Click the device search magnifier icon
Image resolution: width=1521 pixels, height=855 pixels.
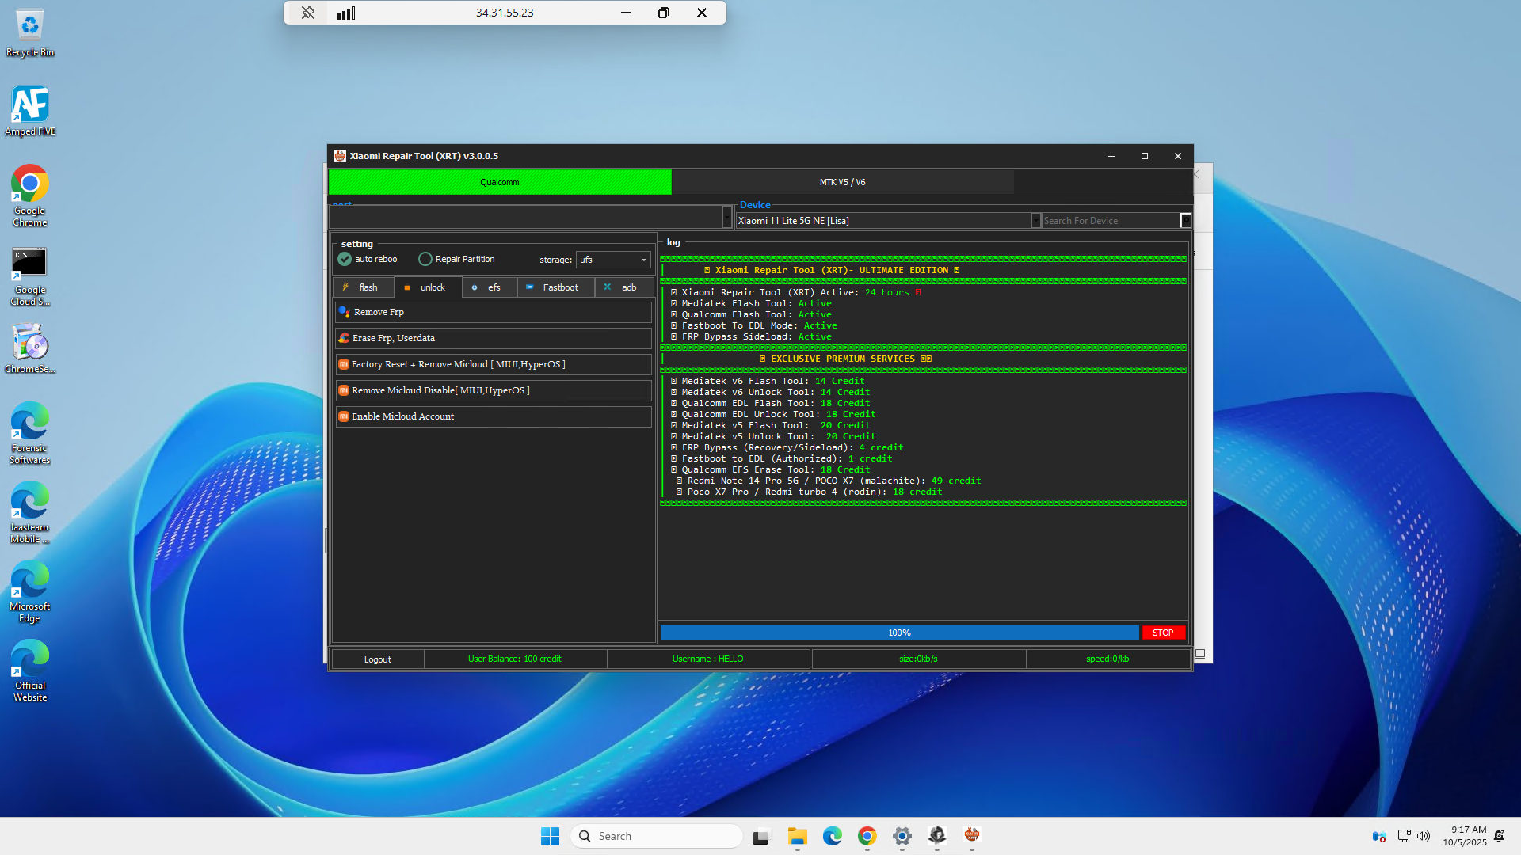(1186, 221)
